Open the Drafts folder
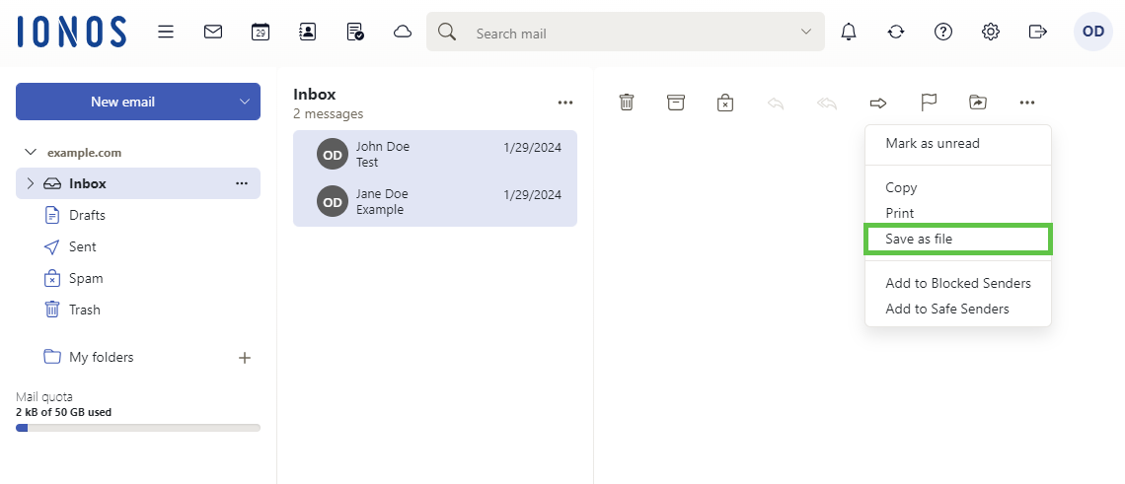This screenshot has width=1125, height=484. [87, 215]
